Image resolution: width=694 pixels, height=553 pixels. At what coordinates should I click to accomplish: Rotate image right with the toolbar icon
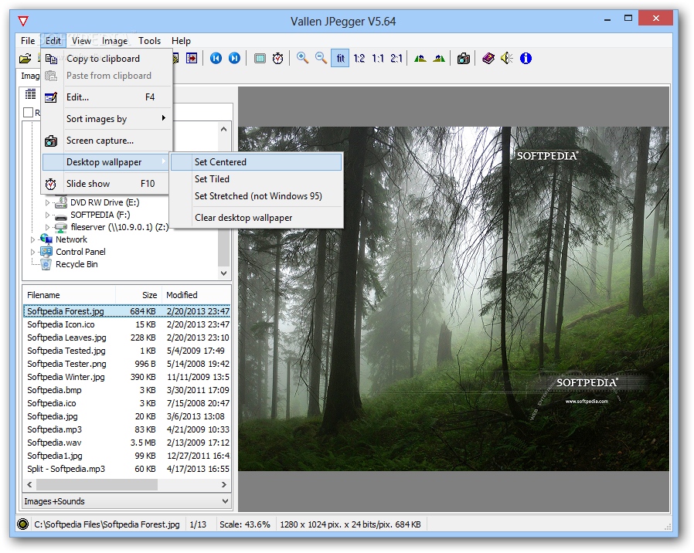[439, 59]
